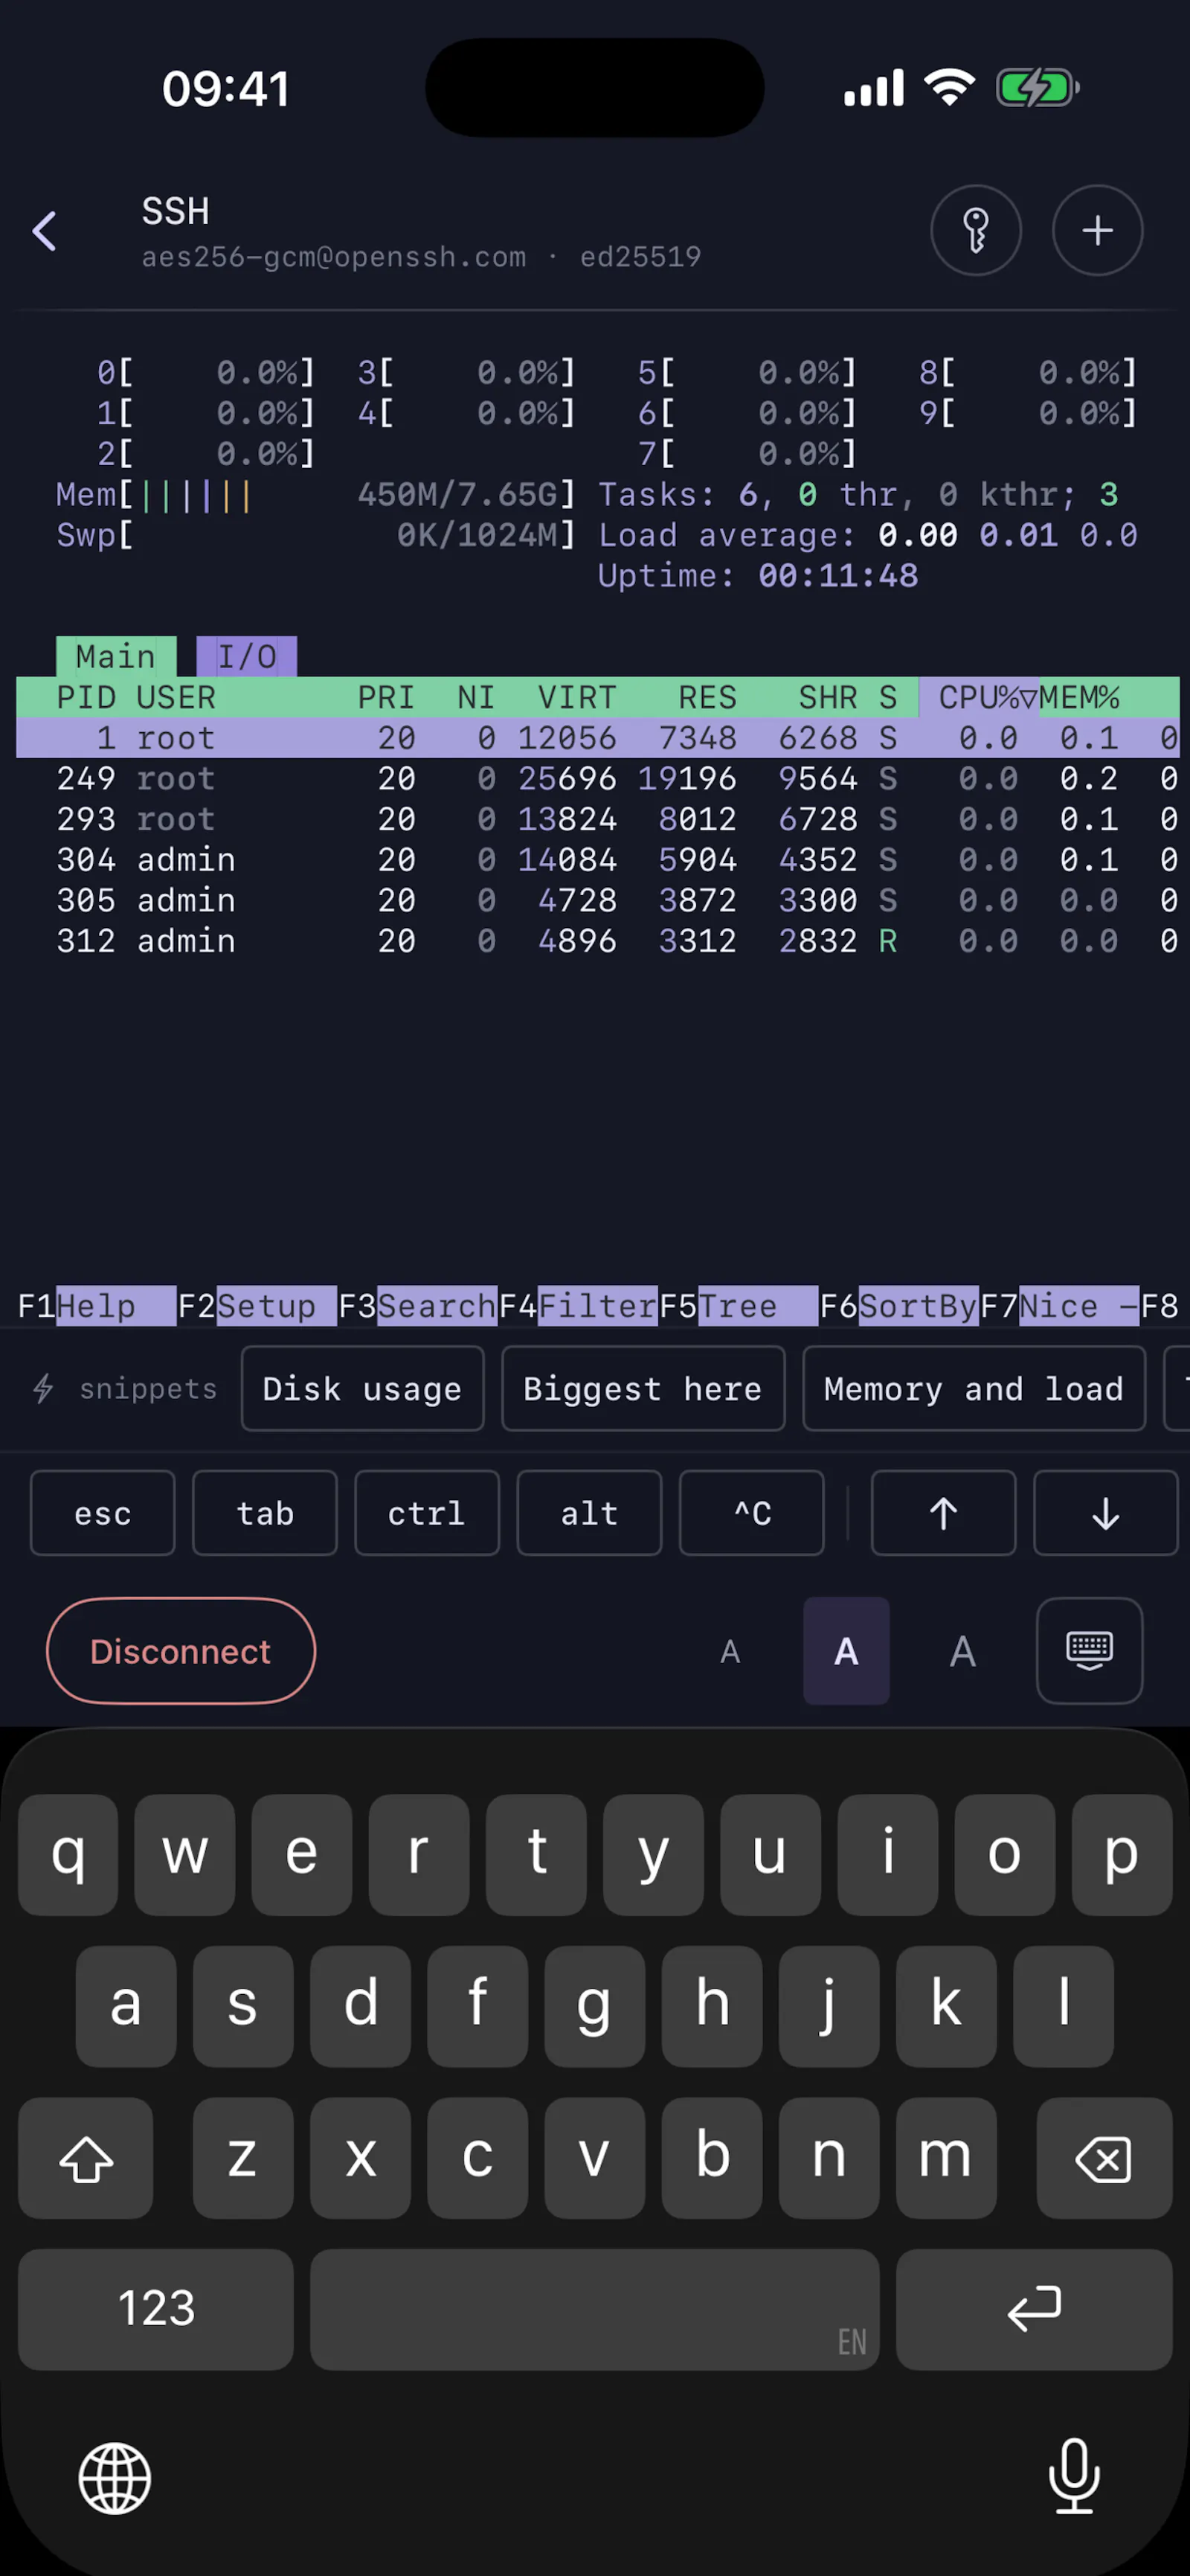Tap the return key

point(1033,2309)
